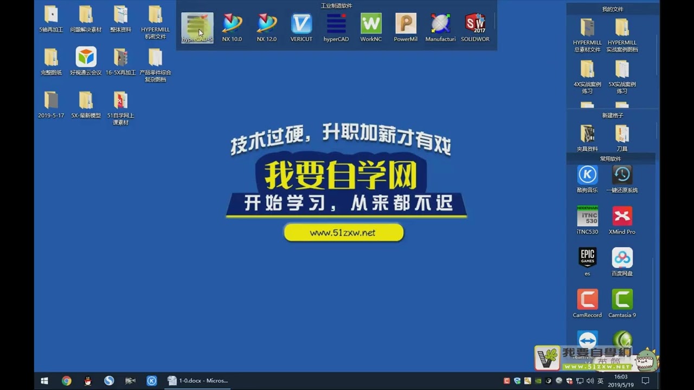694x390 pixels.
Task: Launch Camtasia 9
Action: tap(622, 304)
